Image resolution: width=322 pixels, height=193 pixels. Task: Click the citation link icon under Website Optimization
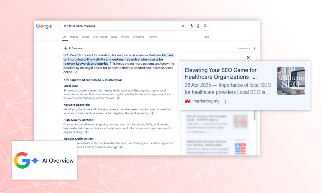coord(121,147)
